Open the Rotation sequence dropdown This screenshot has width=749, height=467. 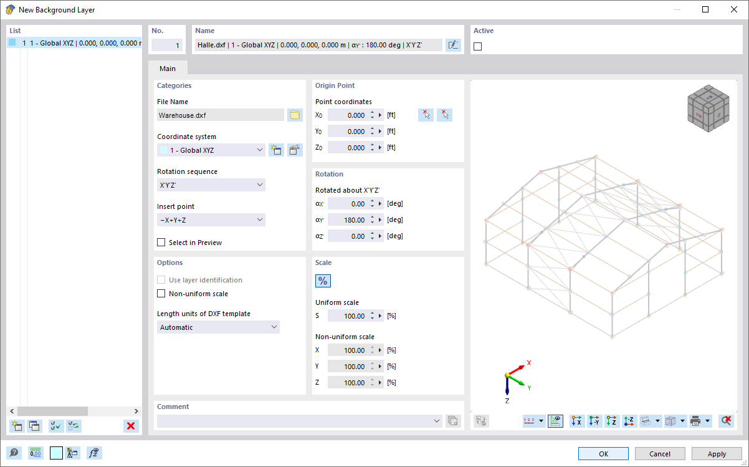[211, 185]
